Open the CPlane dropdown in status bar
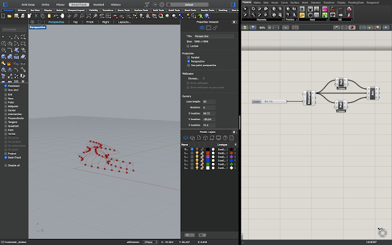Screen dimensions: 392x245 (151, 243)
